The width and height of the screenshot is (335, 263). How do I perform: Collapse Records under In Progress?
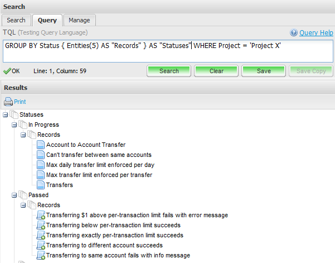coord(23,135)
